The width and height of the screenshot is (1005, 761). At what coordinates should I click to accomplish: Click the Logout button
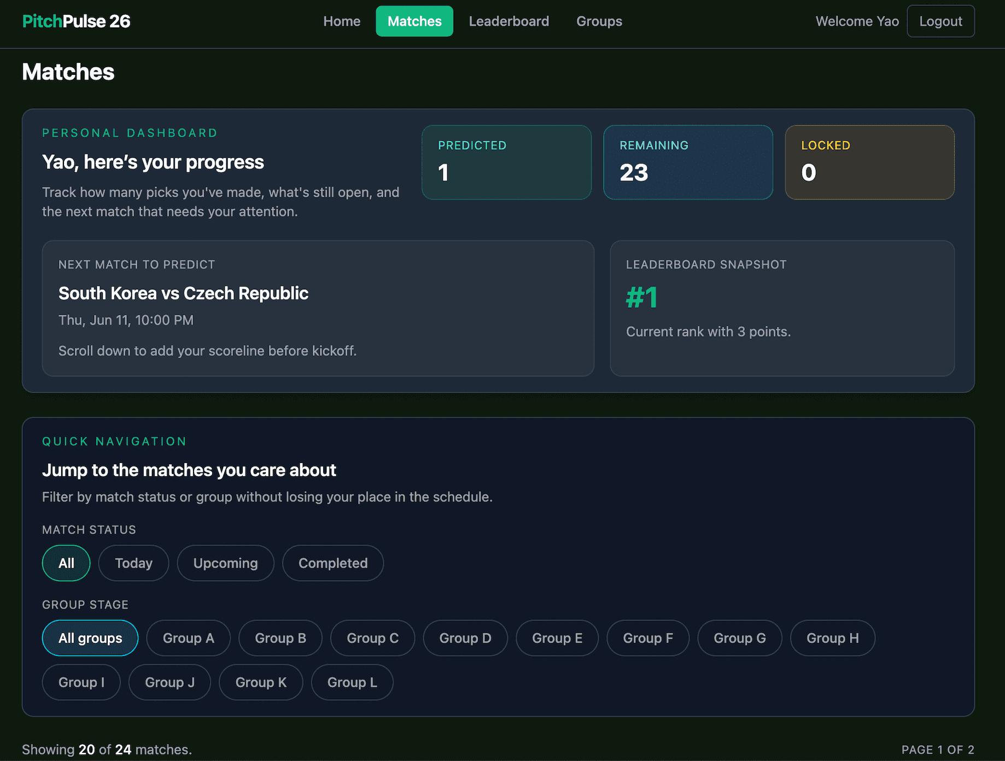pyautogui.click(x=940, y=21)
